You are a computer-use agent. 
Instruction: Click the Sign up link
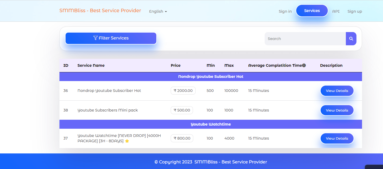click(355, 11)
